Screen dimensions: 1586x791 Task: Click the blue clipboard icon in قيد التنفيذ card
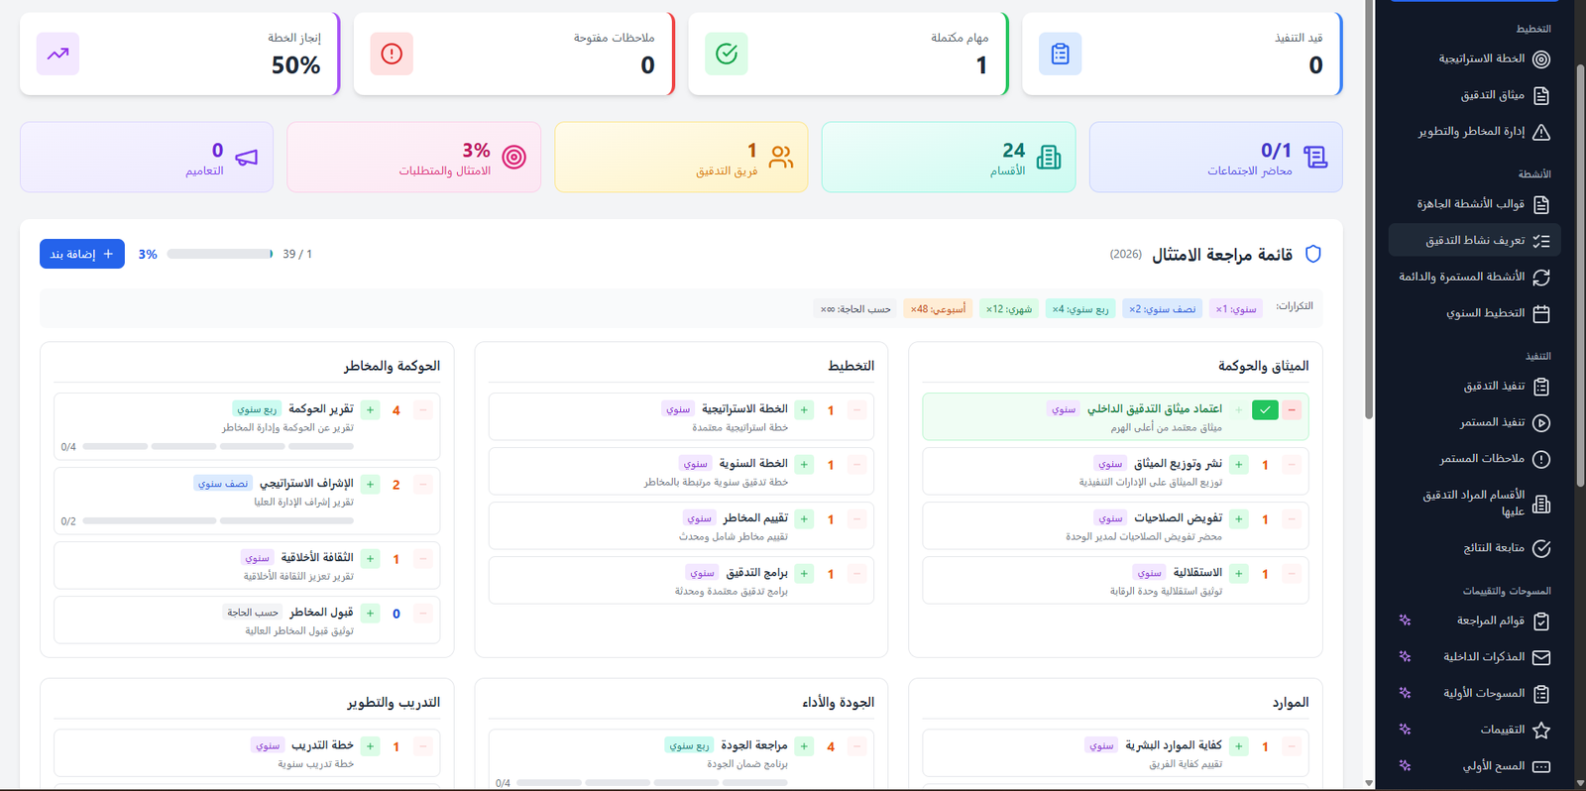click(x=1061, y=54)
